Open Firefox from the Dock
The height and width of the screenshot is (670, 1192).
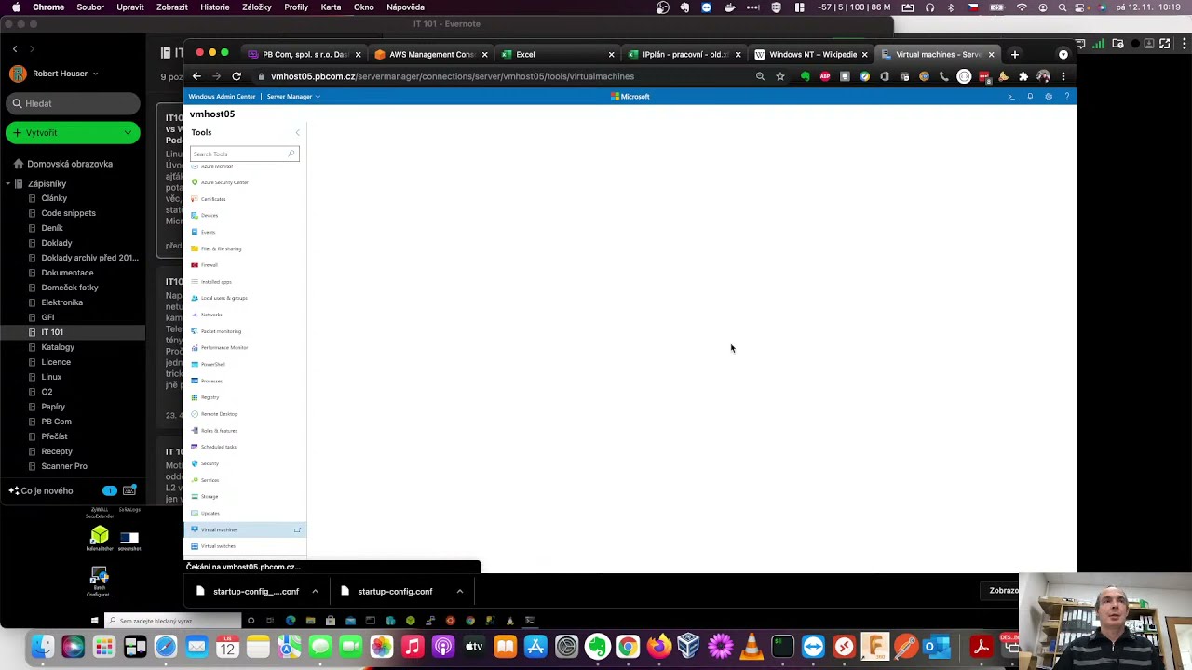659,647
